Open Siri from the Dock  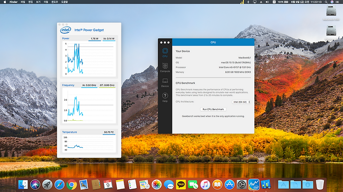[35, 184]
